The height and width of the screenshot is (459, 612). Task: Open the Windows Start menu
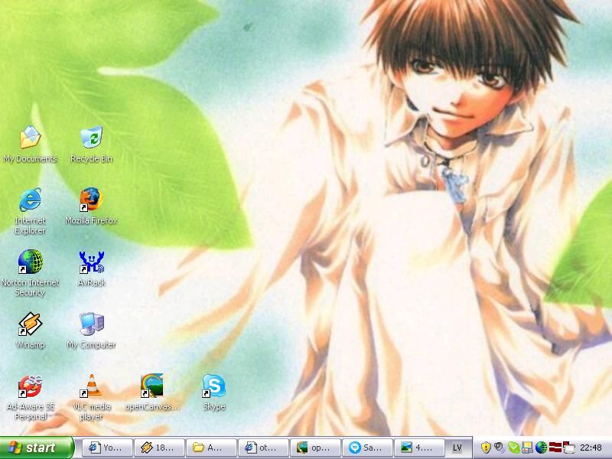(x=37, y=448)
